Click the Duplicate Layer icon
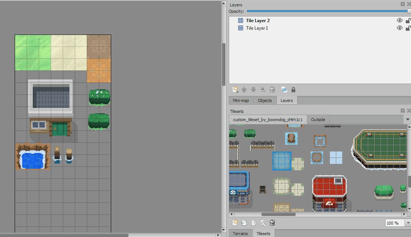This screenshot has height=237, width=411. click(x=263, y=90)
